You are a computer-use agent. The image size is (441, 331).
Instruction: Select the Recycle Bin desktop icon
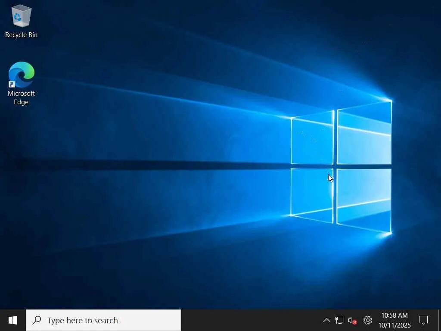click(21, 22)
